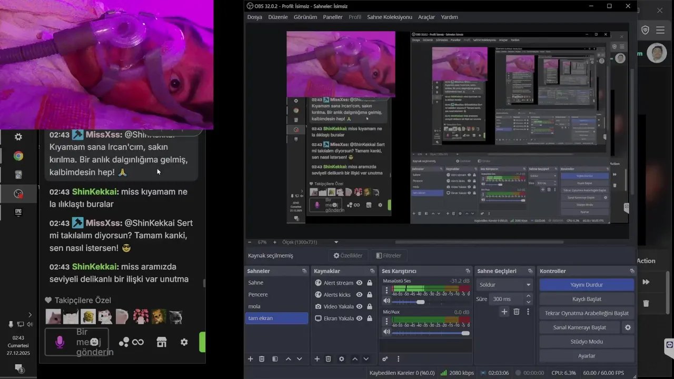Move selected scene down in Sahneler
Image resolution: width=674 pixels, height=379 pixels.
tap(300, 359)
